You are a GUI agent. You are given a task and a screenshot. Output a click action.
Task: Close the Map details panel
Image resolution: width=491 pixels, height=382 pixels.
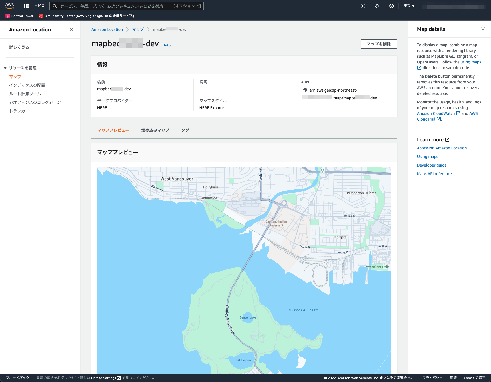(483, 29)
